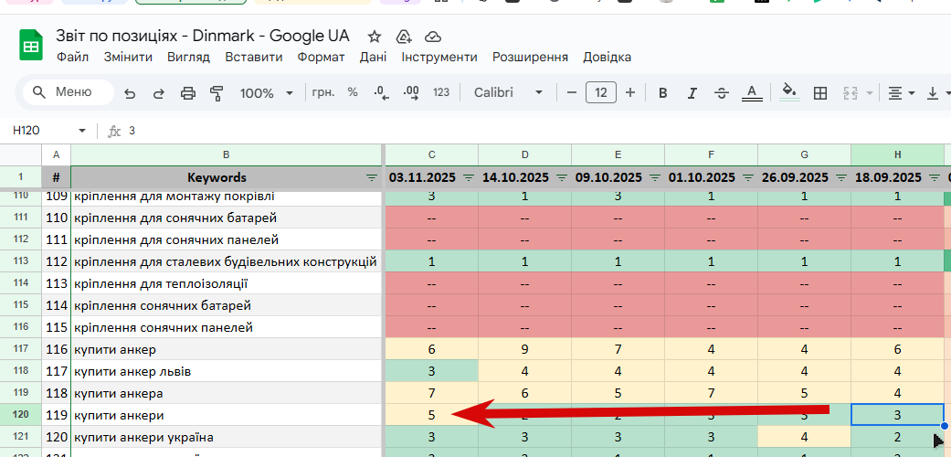This screenshot has height=457, width=951.
Task: Select column H header
Action: (897, 154)
